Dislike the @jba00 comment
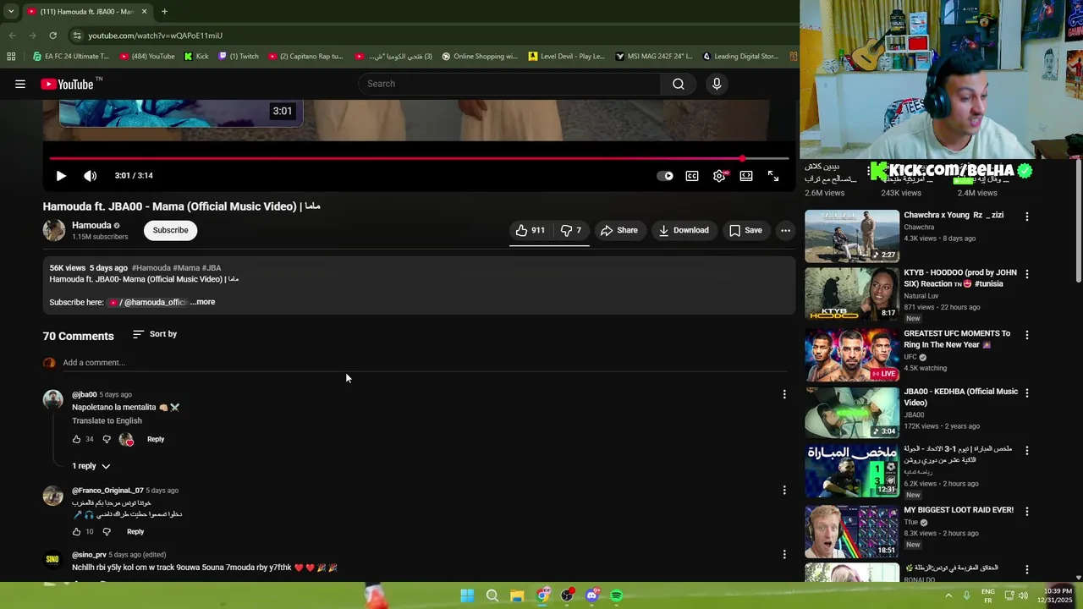This screenshot has height=609, width=1083. pos(107,439)
